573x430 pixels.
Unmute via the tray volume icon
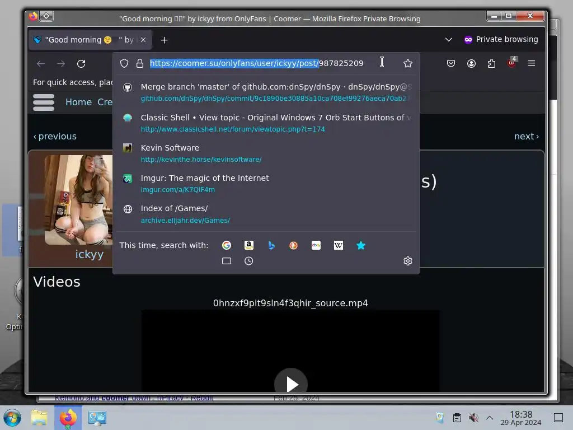click(x=473, y=418)
